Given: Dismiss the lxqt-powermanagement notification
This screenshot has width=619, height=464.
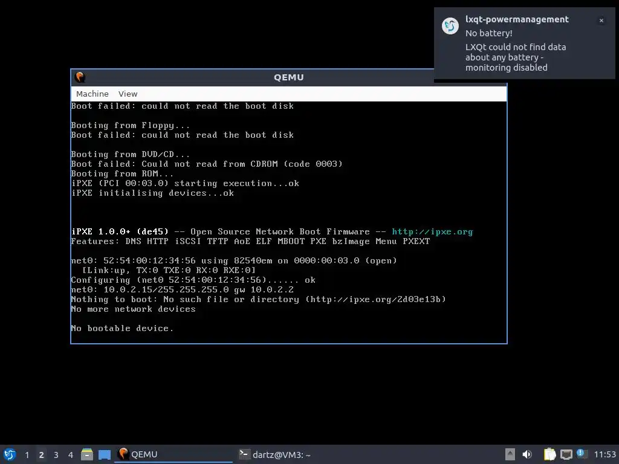Looking at the screenshot, I should 601,21.
